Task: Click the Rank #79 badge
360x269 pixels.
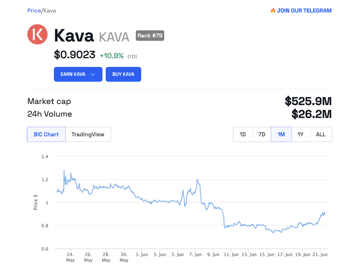Action: pos(150,36)
